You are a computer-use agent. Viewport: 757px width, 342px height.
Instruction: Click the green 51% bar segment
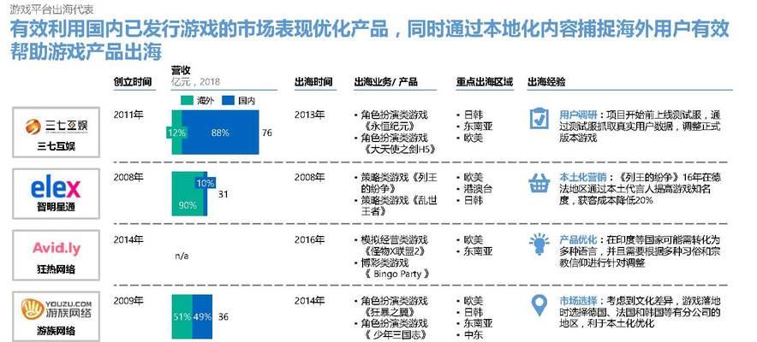[182, 317]
